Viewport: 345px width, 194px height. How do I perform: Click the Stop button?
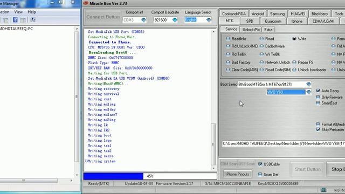336,169
